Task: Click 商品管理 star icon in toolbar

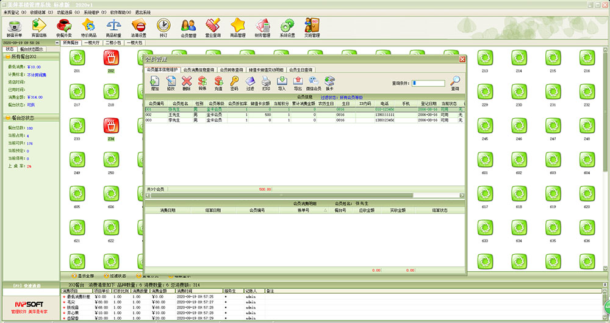Action: 237,27
